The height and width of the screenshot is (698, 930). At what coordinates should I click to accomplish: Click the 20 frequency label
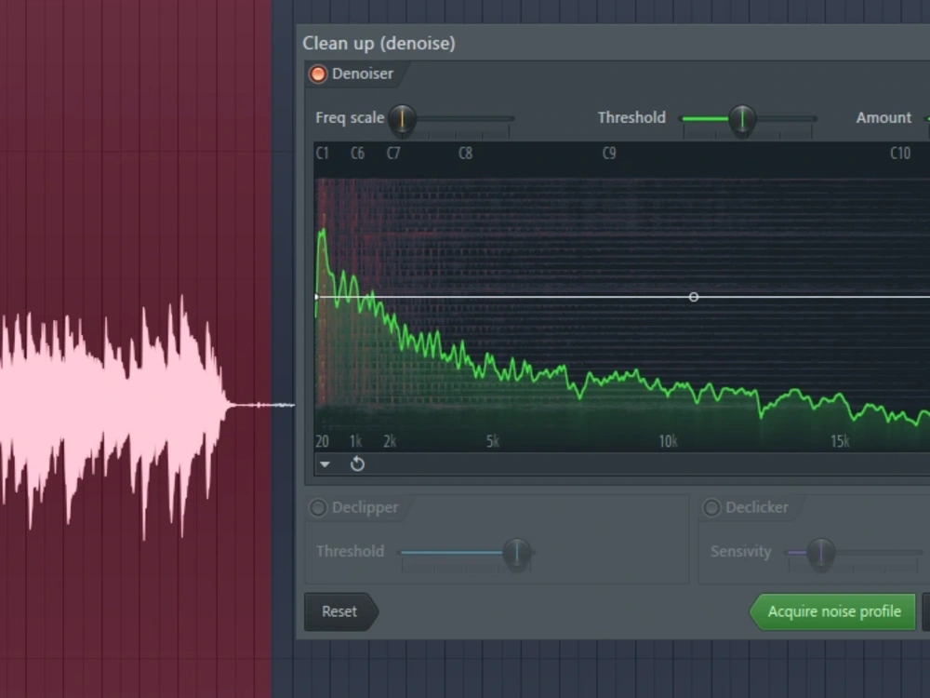[x=322, y=441]
